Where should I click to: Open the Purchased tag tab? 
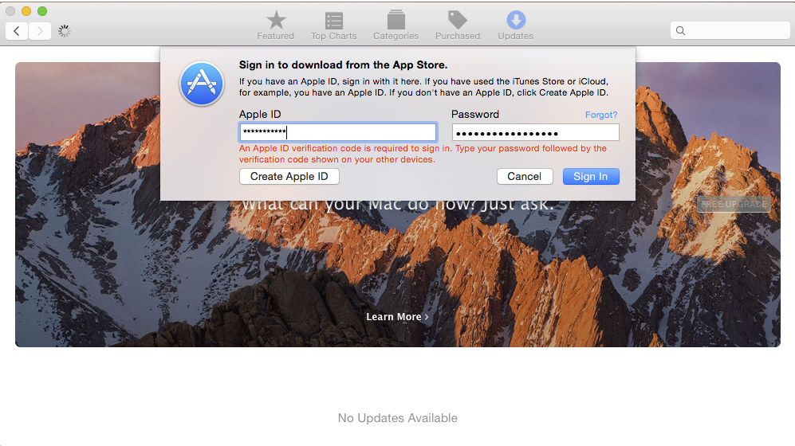[458, 25]
